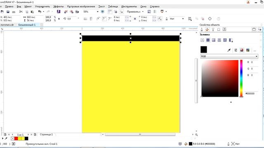This screenshot has width=264, height=148.
Task: Open the Эффекты menu
Action: click(x=59, y=7)
